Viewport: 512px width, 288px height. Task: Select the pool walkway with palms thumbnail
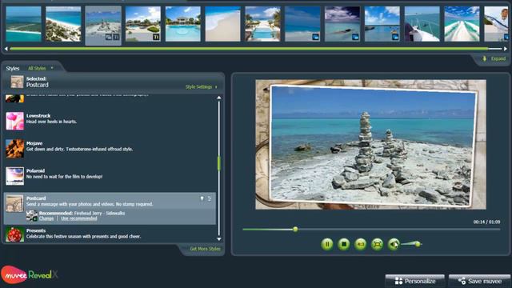(x=262, y=24)
